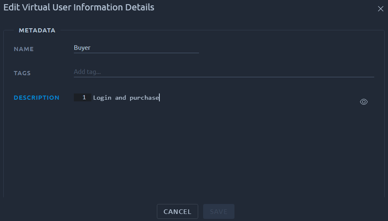The image size is (388, 221).
Task: Click the TAGS field label
Action: (x=22, y=73)
